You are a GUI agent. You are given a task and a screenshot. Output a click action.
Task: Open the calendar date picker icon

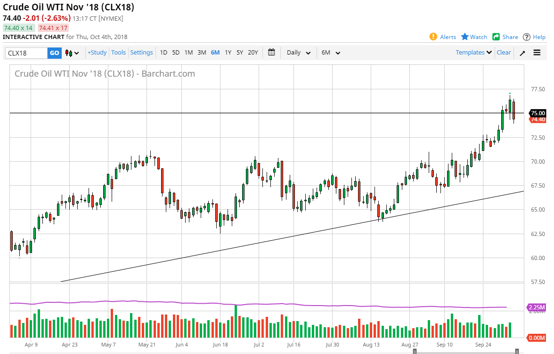[271, 53]
